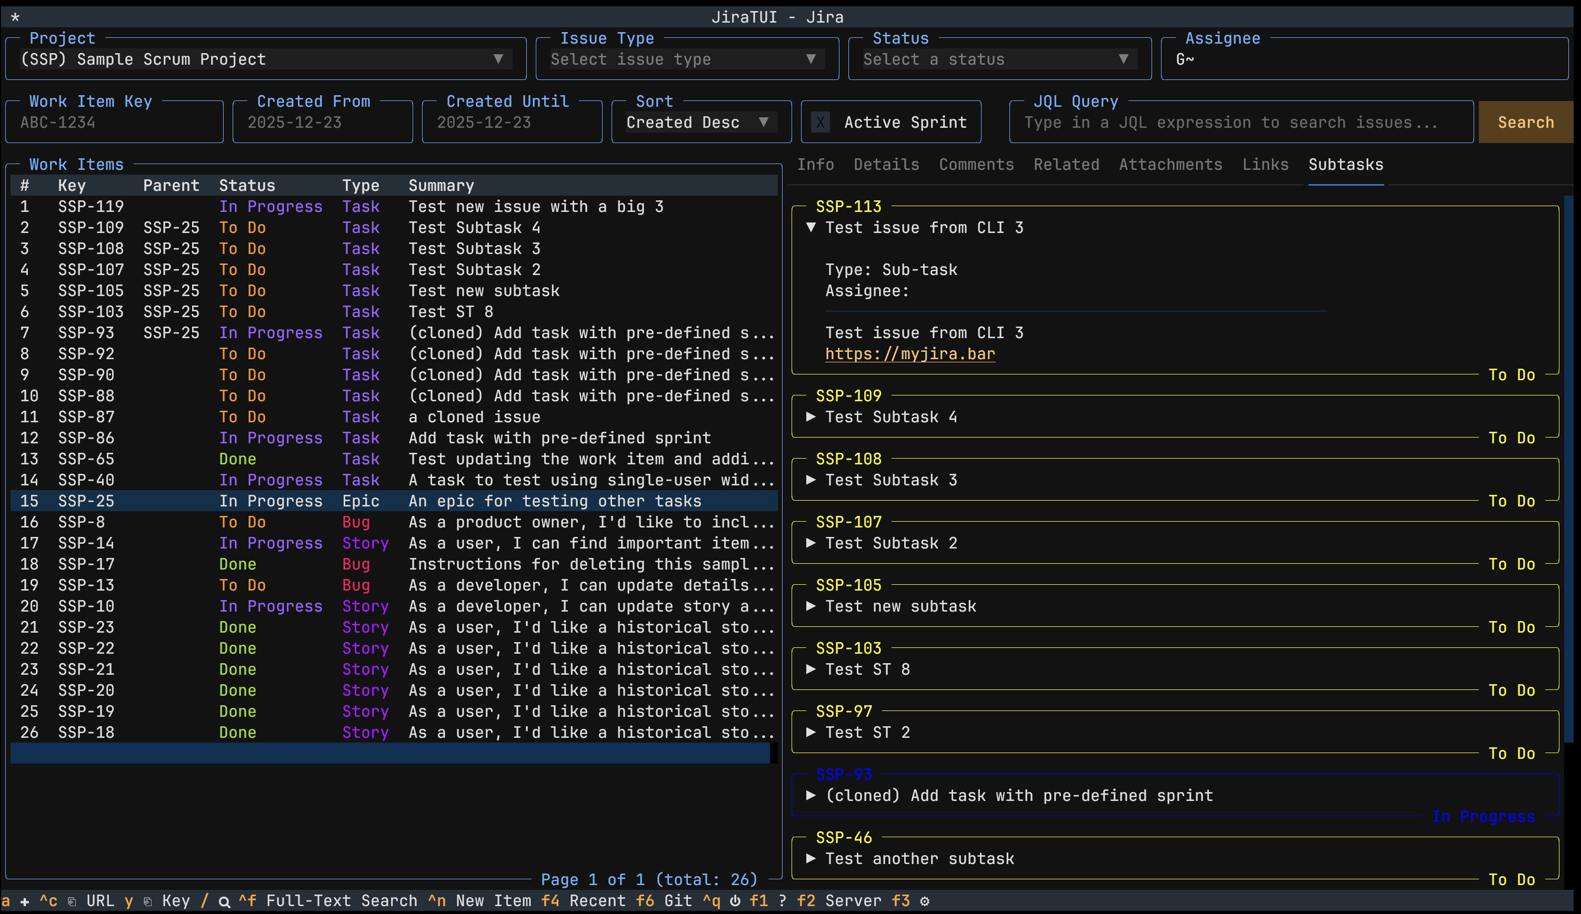The height and width of the screenshot is (914, 1581).
Task: Select row SSP-93 in work items
Action: (394, 333)
